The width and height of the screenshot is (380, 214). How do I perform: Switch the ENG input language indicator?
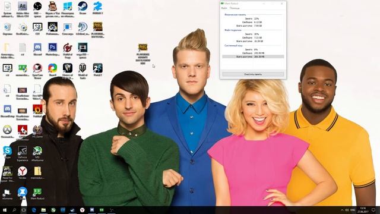pos(353,210)
